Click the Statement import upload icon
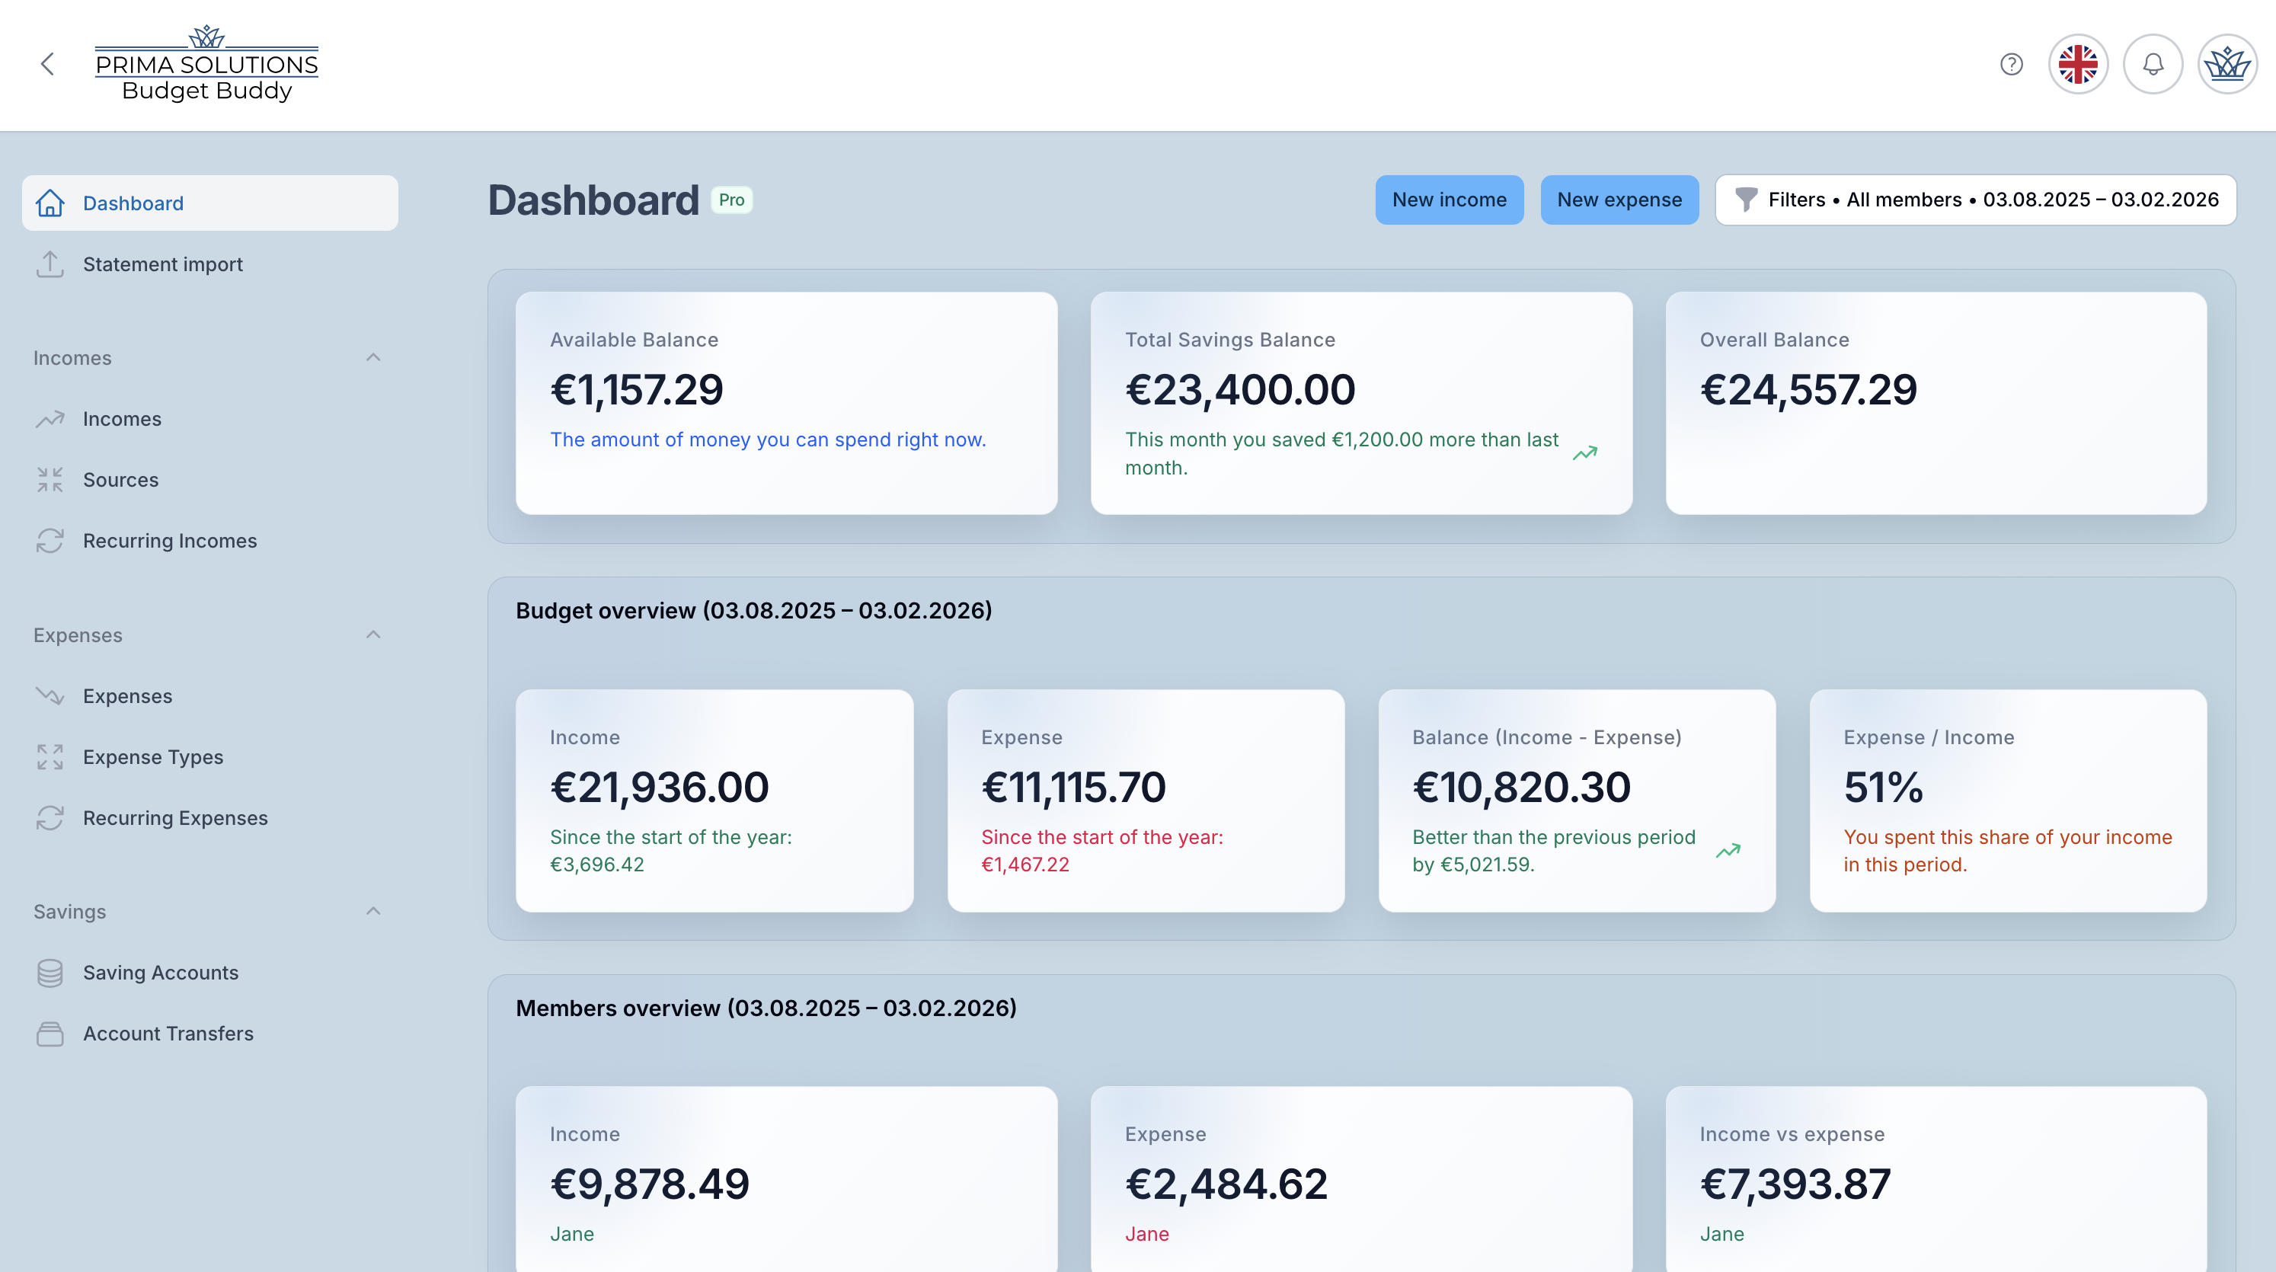 (50, 264)
